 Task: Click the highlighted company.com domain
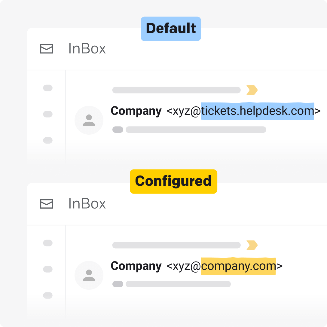coord(238,266)
